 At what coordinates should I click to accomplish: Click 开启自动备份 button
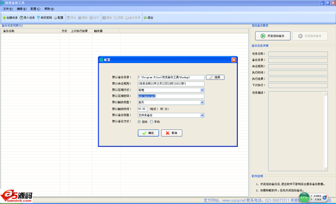pyautogui.click(x=272, y=36)
